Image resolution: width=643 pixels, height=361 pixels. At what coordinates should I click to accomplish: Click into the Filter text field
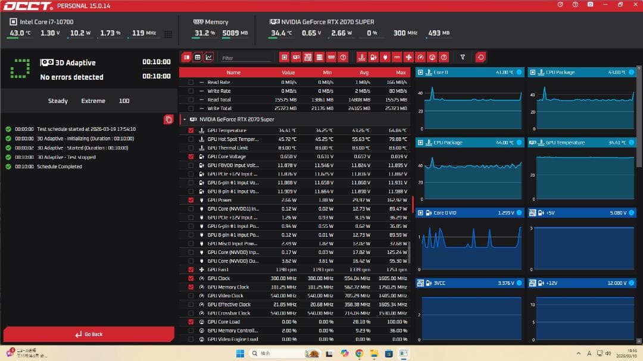click(246, 58)
